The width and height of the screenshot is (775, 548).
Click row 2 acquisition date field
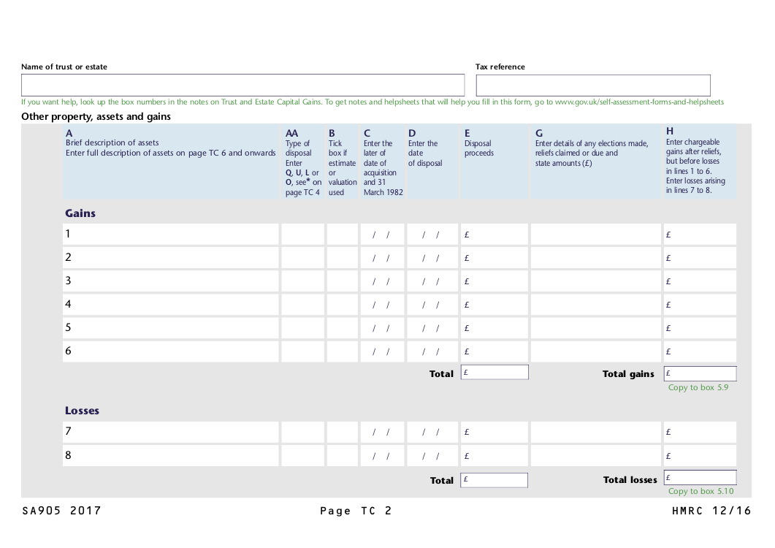[x=382, y=258]
